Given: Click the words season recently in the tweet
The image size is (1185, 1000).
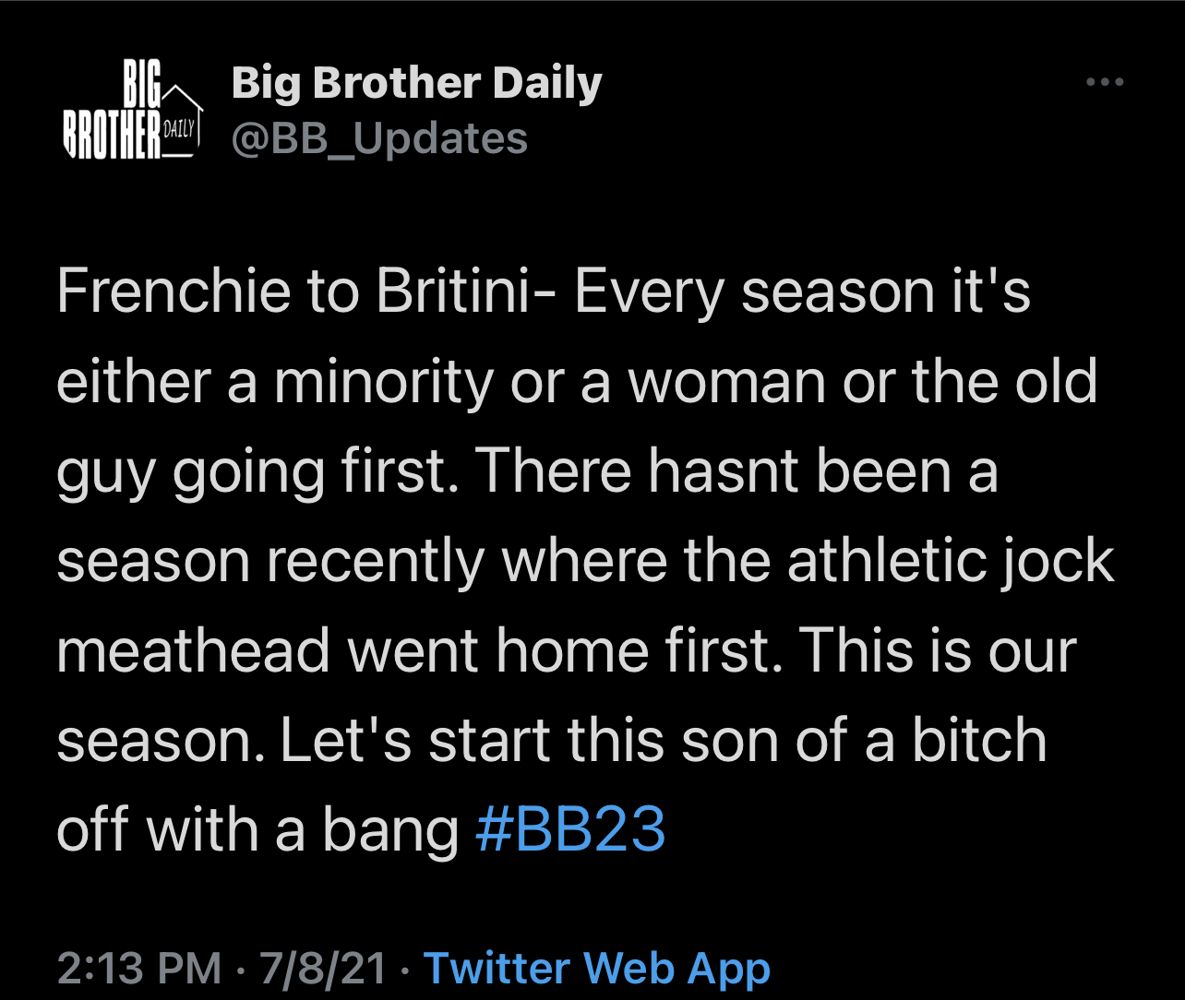Looking at the screenshot, I should click(270, 562).
